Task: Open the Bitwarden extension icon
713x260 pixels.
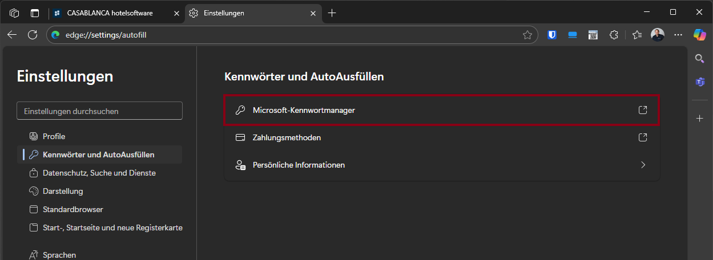Action: tap(552, 35)
